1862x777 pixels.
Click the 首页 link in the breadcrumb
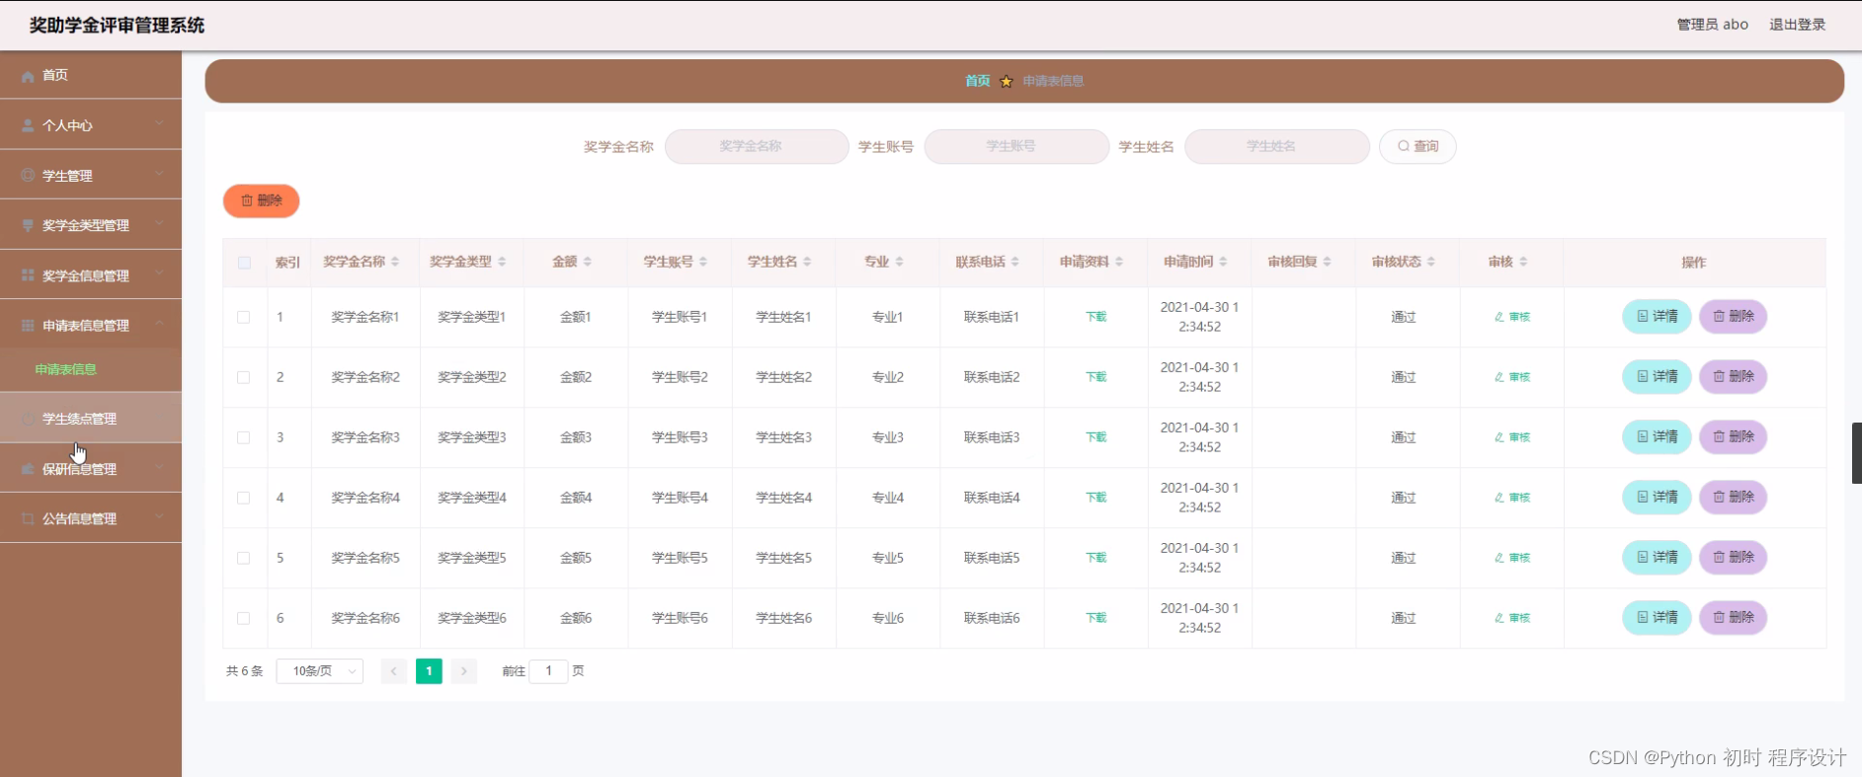coord(978,81)
